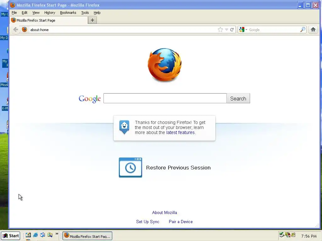Expand the quick launch overflow chevron
This screenshot has height=241, width=322.
57,233
